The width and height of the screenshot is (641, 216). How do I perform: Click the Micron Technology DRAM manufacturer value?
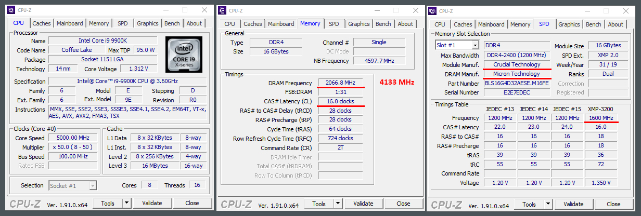(x=517, y=74)
